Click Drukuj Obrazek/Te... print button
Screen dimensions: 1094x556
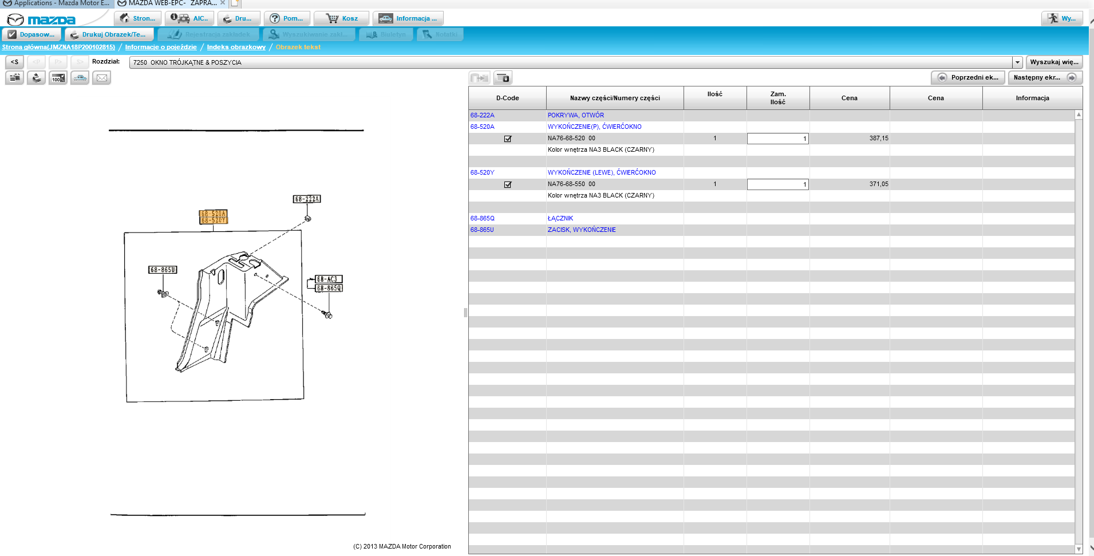coord(109,34)
